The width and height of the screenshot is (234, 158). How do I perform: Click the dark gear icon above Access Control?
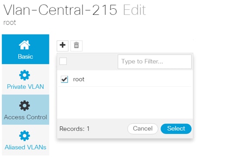point(24,106)
